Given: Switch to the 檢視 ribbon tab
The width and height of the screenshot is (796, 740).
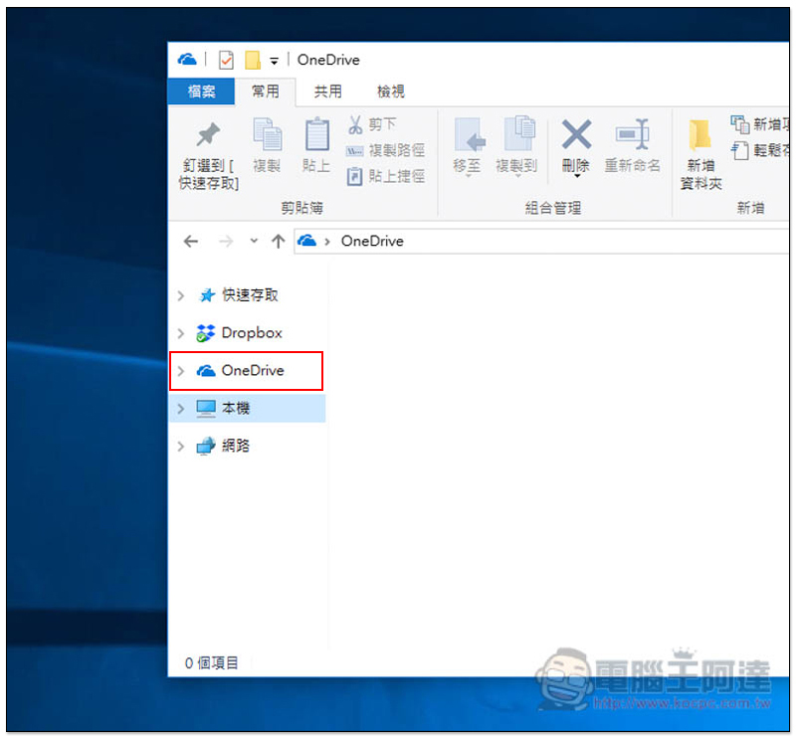Looking at the screenshot, I should 390,92.
